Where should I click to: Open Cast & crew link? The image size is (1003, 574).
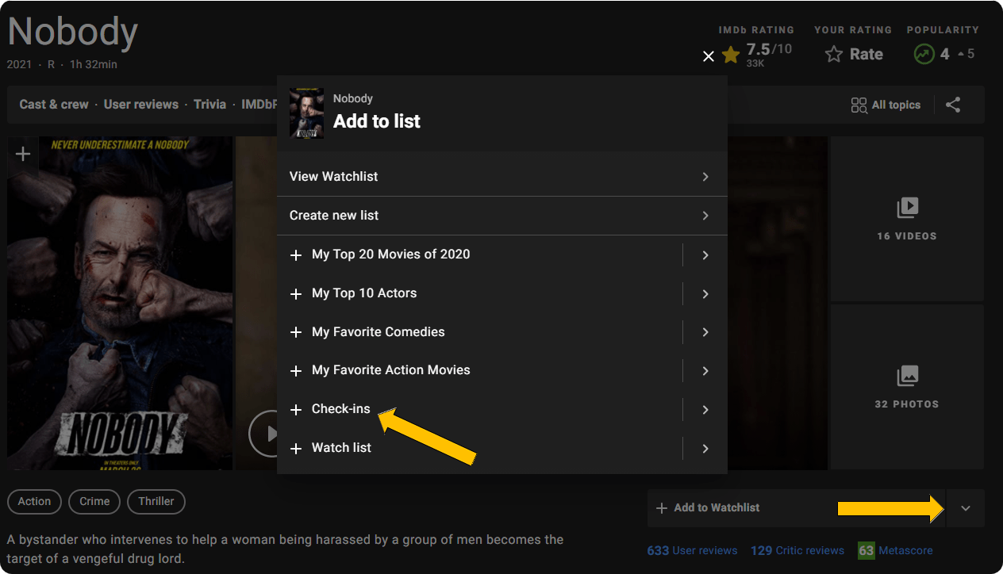54,104
